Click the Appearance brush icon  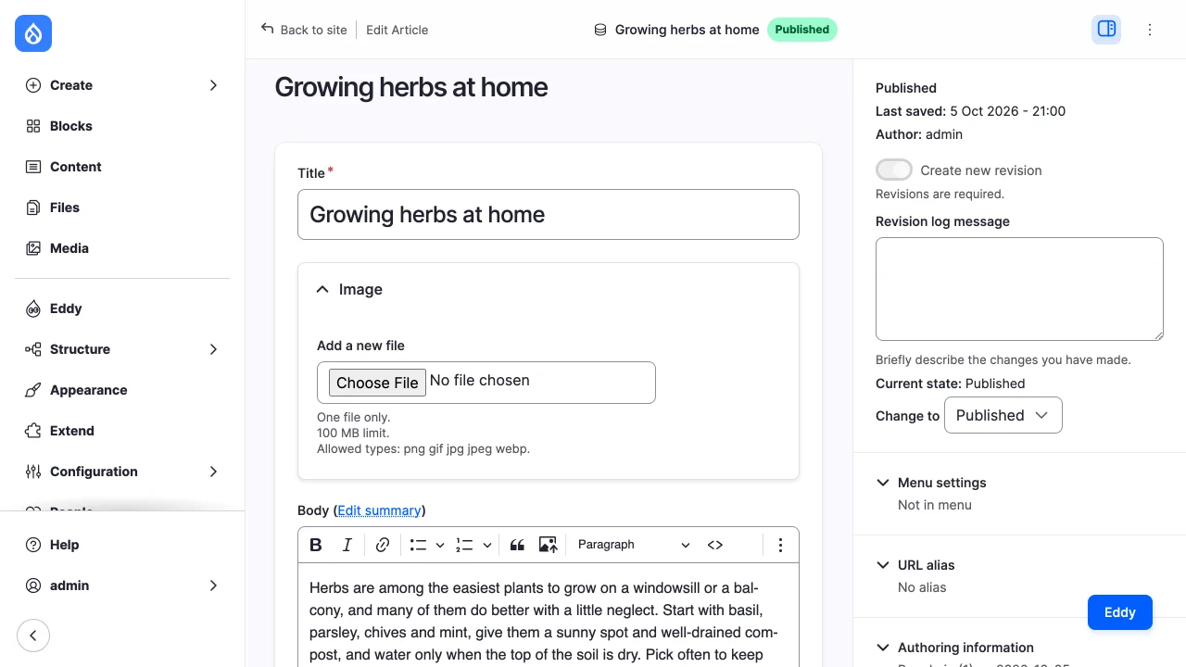pos(33,390)
